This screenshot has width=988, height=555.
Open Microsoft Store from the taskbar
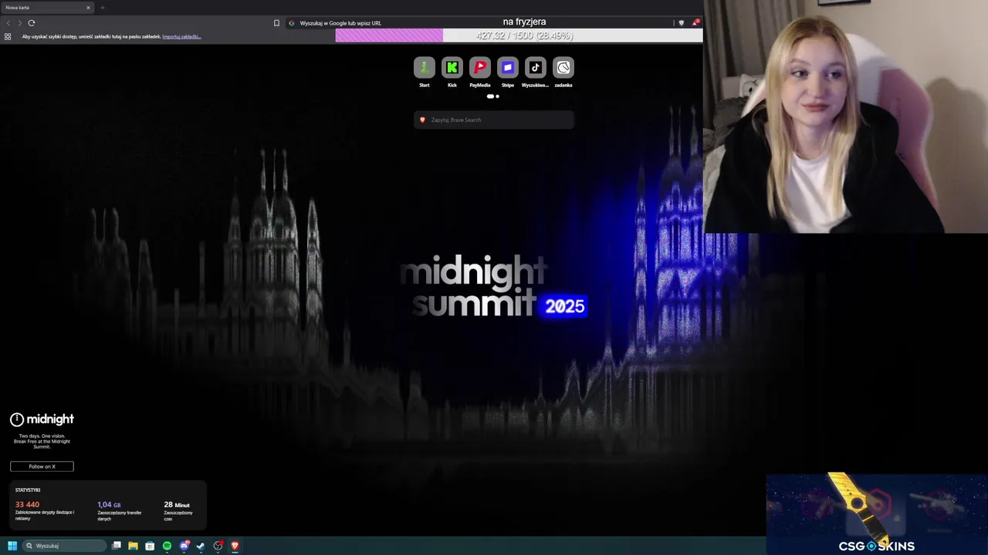[x=150, y=546]
